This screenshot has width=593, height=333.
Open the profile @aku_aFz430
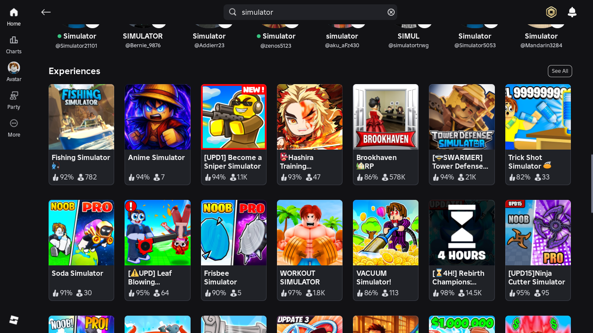[342, 40]
